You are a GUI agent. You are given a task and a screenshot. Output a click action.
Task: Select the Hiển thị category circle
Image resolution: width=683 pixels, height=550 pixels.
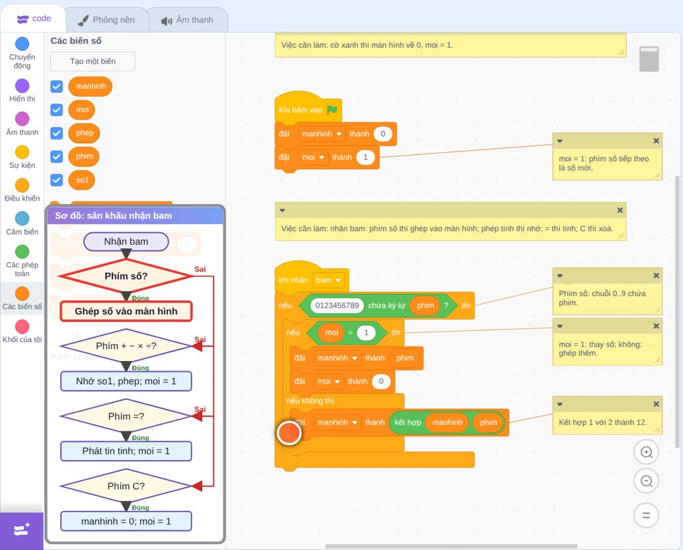click(x=23, y=86)
